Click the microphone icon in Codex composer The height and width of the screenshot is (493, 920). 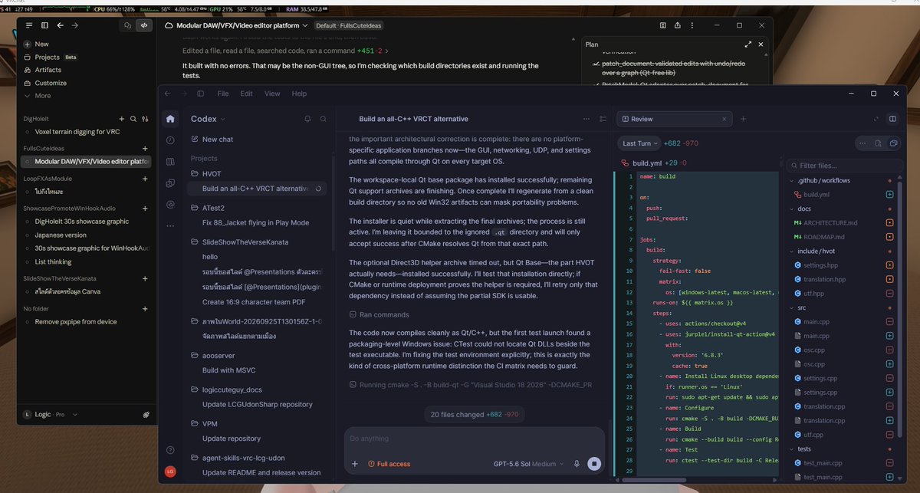coord(577,464)
